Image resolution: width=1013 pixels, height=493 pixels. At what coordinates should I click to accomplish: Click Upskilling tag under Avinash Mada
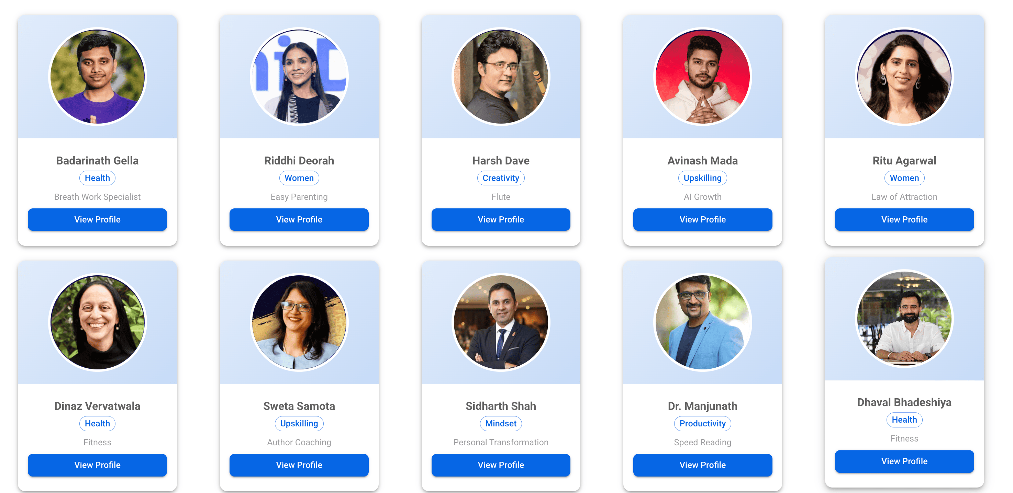coord(702,178)
